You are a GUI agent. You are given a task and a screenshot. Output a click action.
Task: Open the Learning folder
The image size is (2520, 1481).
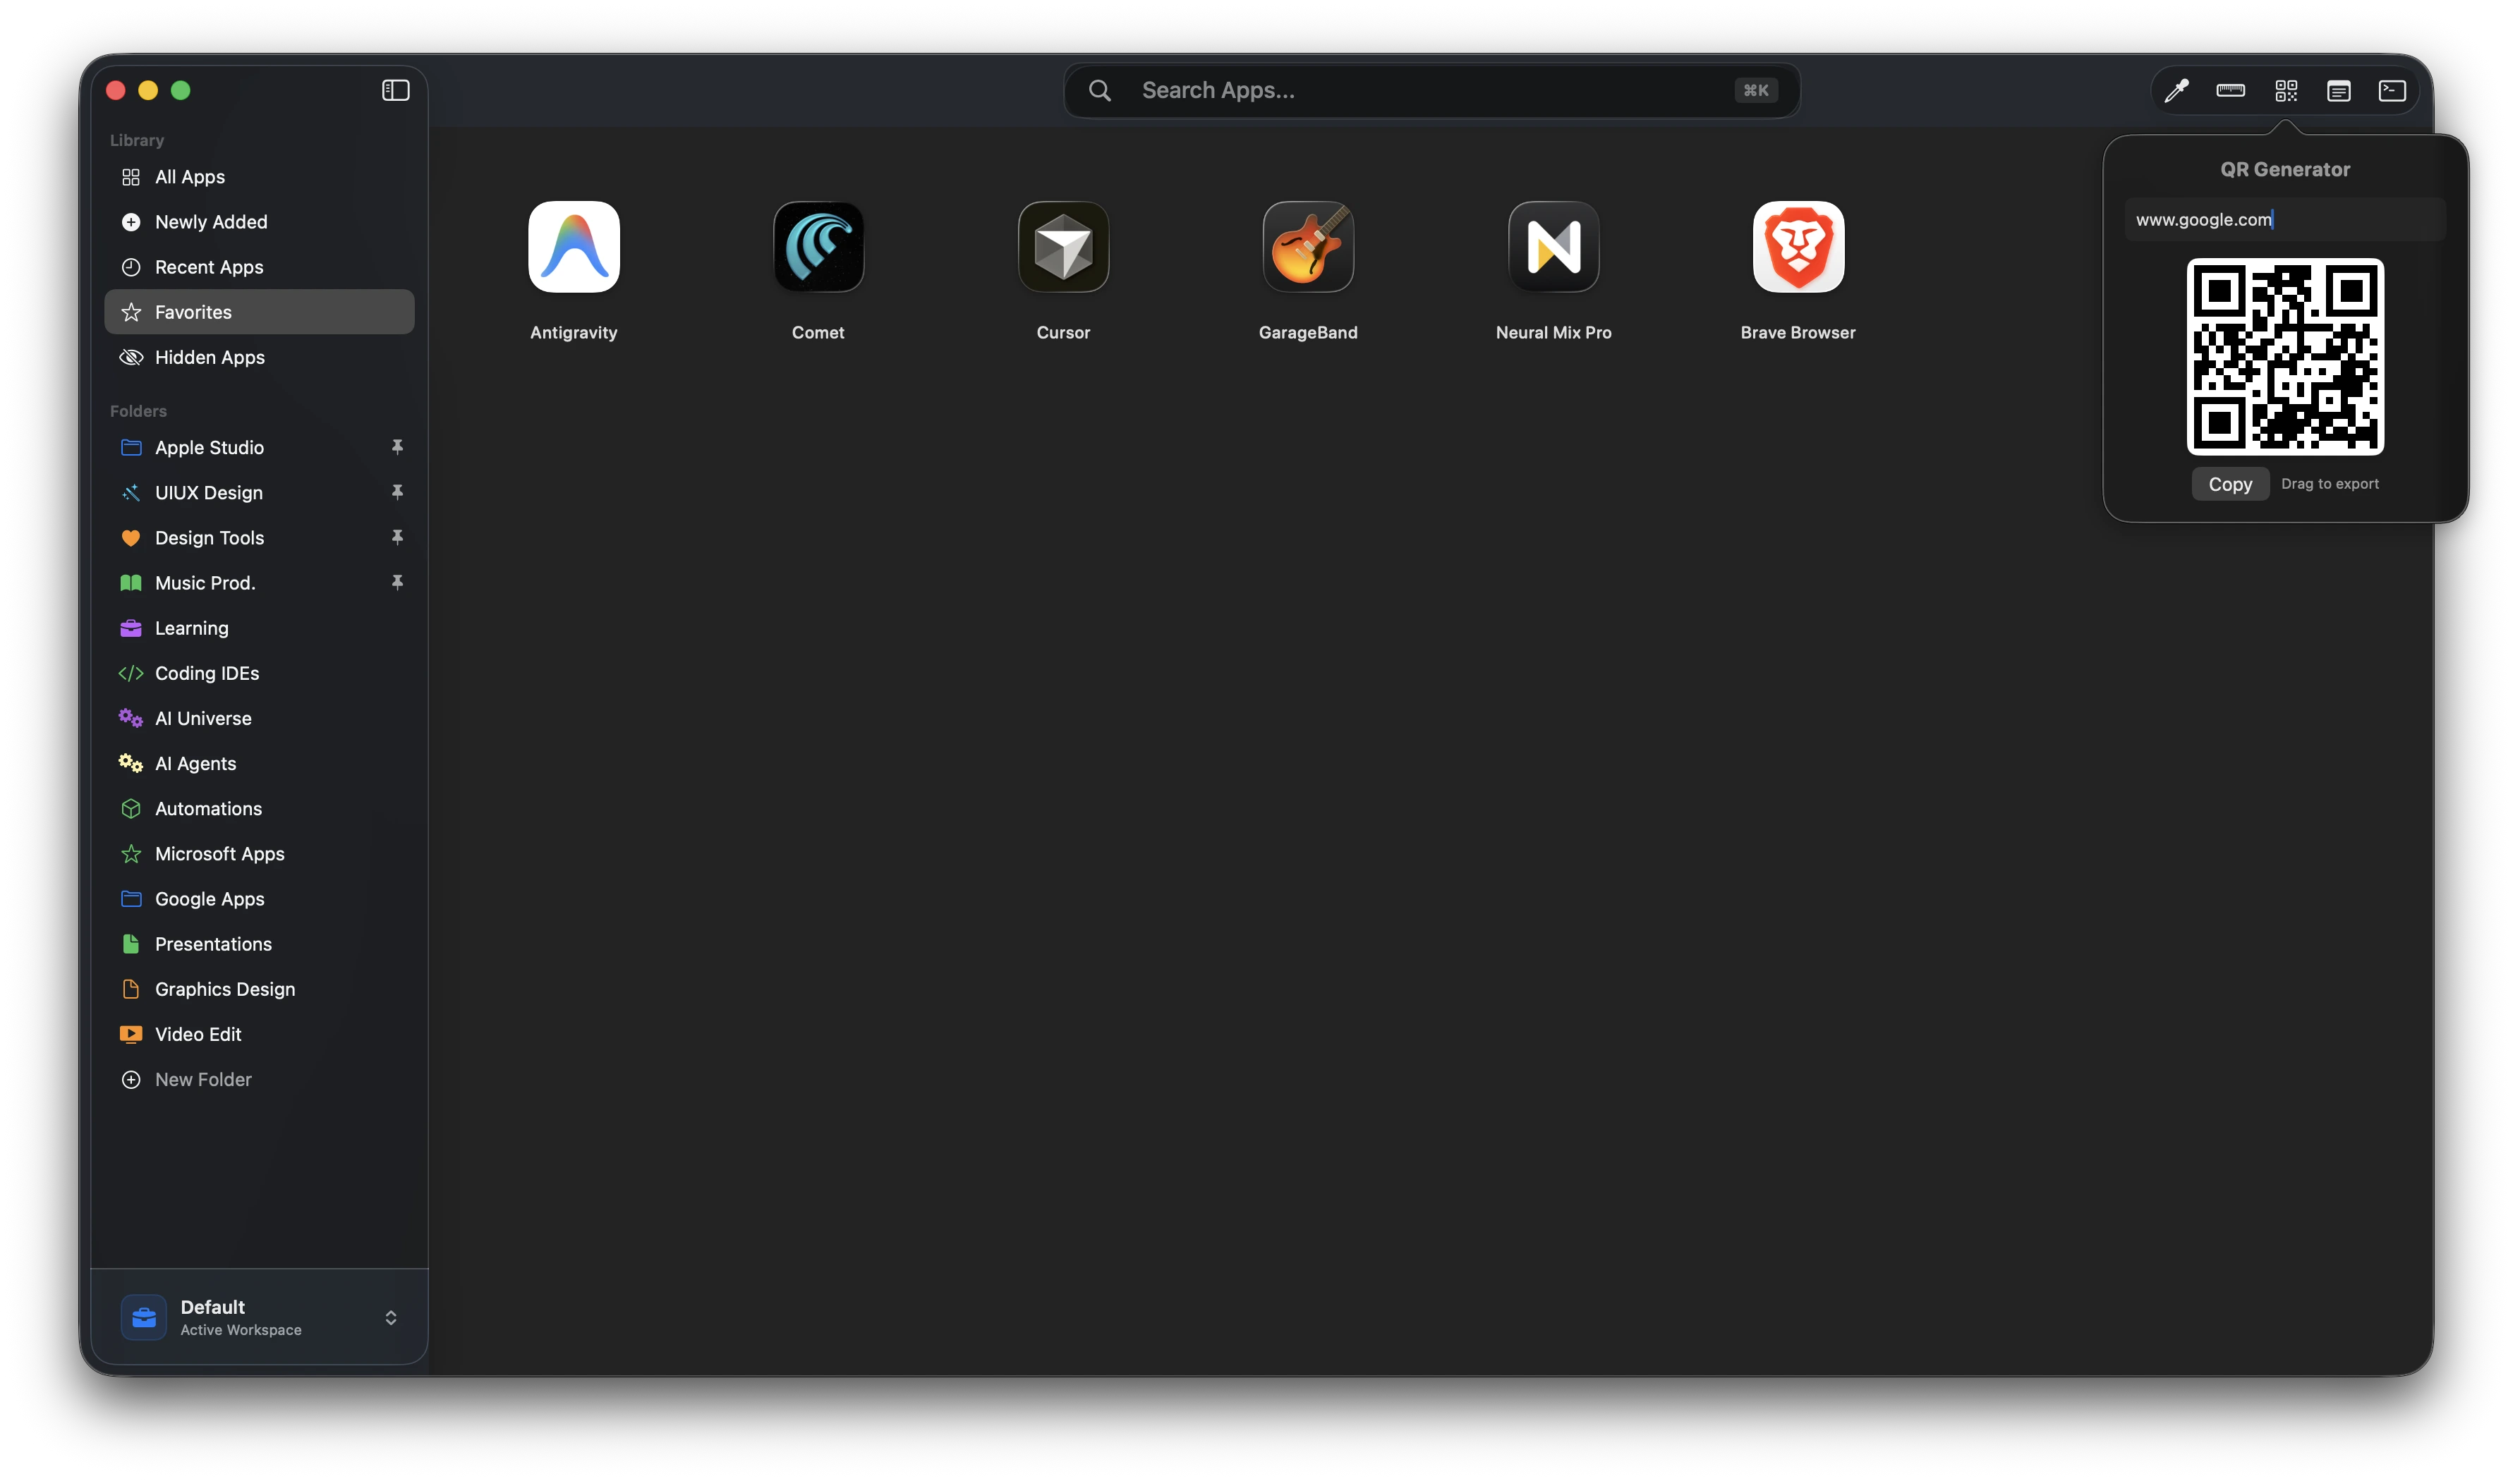(259, 628)
